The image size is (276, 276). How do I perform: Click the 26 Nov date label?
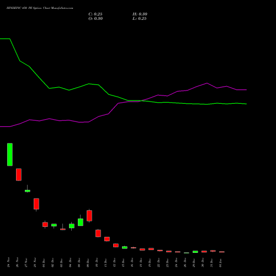17,262
